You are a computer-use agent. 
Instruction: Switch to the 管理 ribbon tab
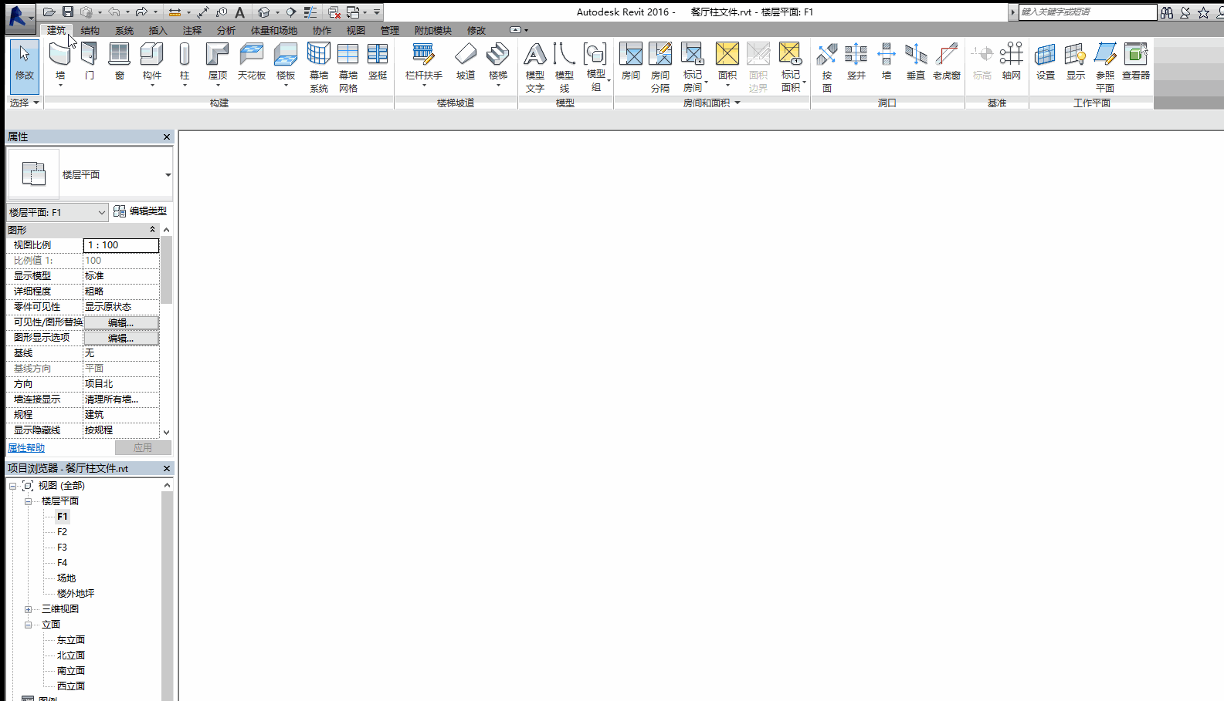point(390,31)
